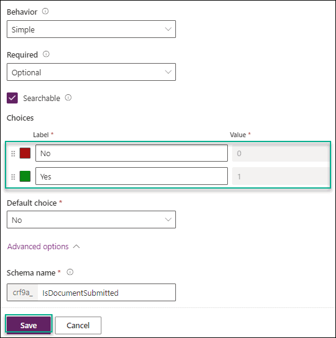Click the Searchable info icon
This screenshot has width=336, height=338.
(68, 97)
